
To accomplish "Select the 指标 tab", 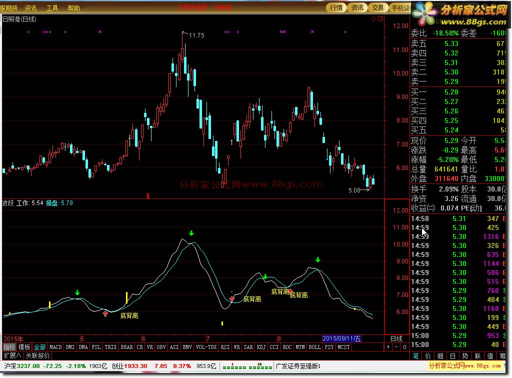I will pyautogui.click(x=9, y=347).
